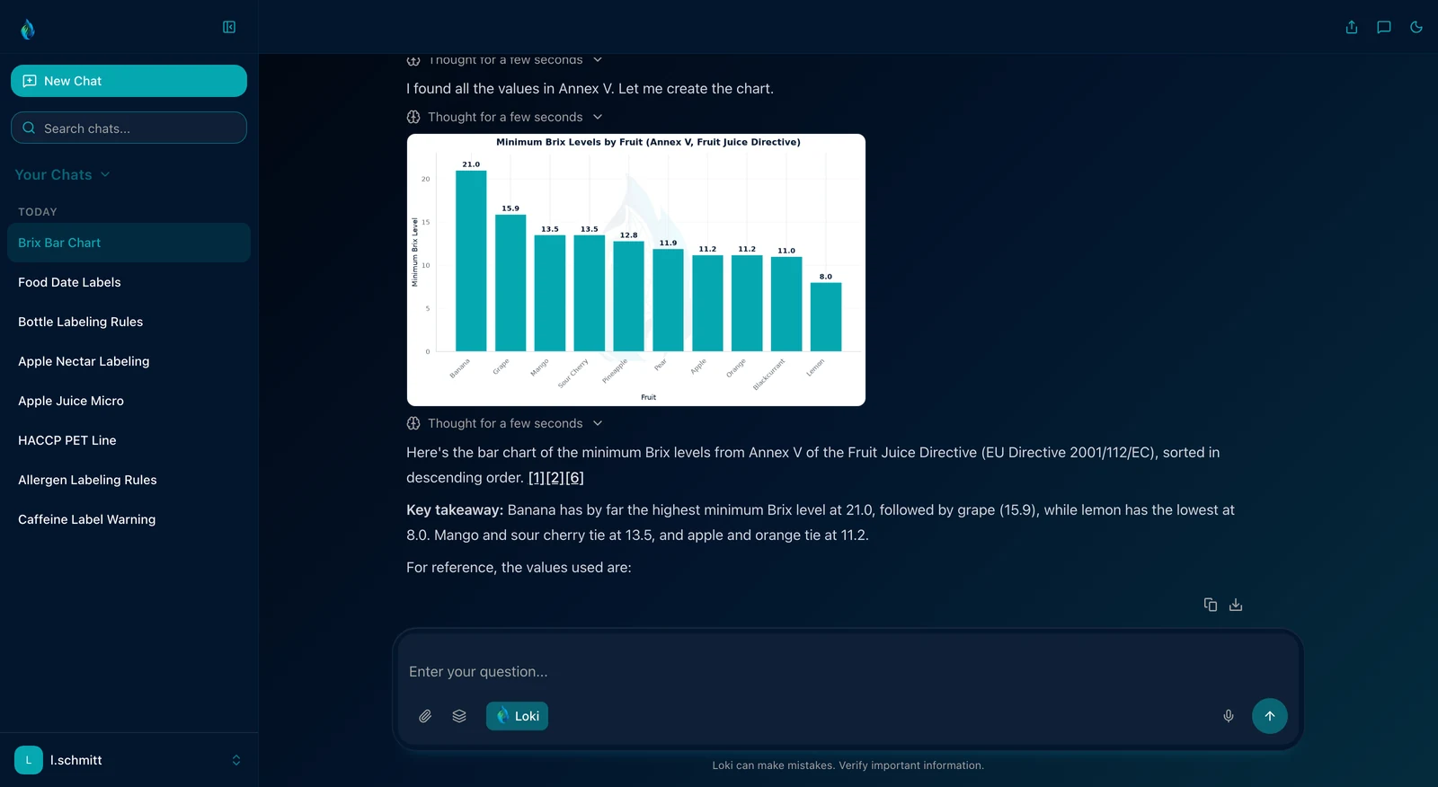Collapse the Your Chats section
Screen dimensions: 1438x787
[62, 174]
